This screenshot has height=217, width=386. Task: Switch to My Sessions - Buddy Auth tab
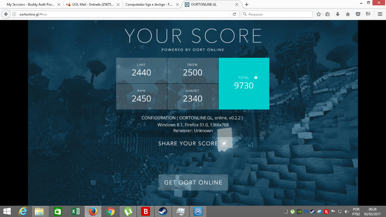[x=31, y=5]
